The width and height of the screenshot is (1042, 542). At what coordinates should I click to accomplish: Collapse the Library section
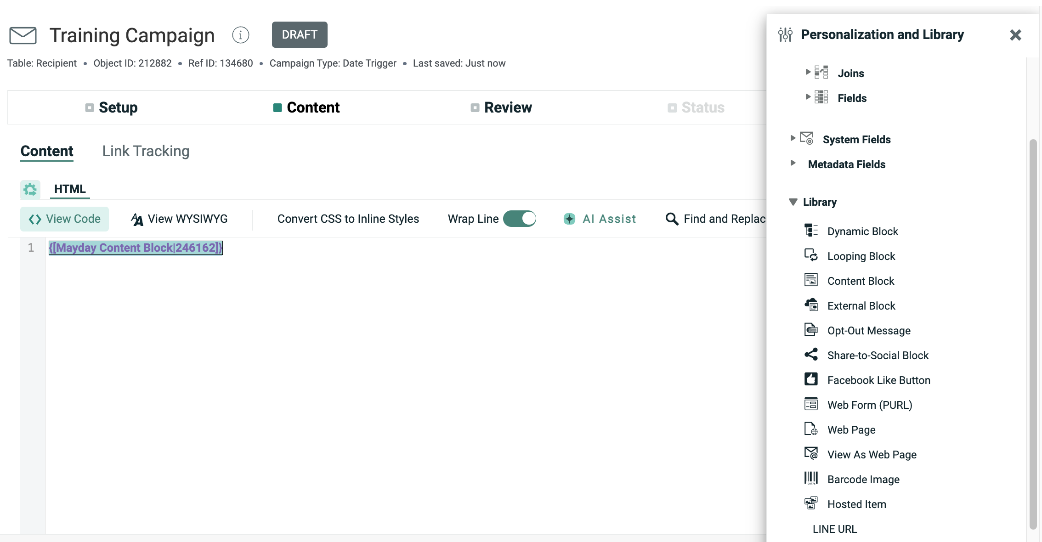pos(793,202)
